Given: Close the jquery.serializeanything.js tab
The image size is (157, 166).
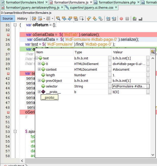Looking at the screenshot, I should click(62, 7).
